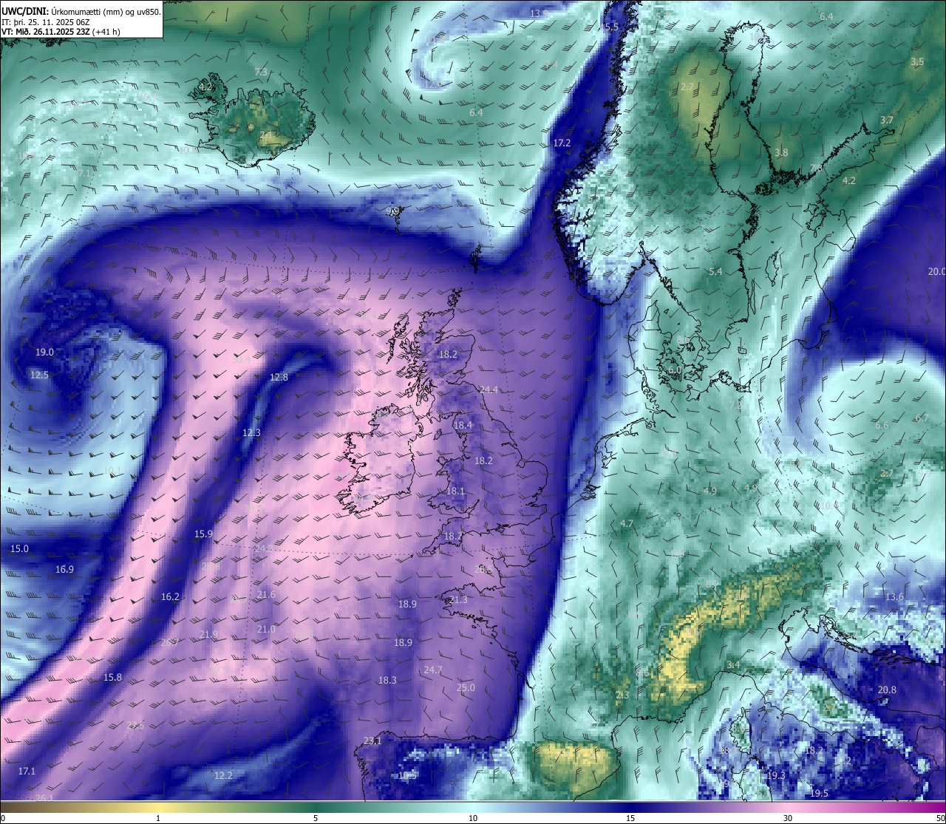Viewport: 946px width, 824px height.
Task: Select the 19.0 value west of the low
Action: 45,353
